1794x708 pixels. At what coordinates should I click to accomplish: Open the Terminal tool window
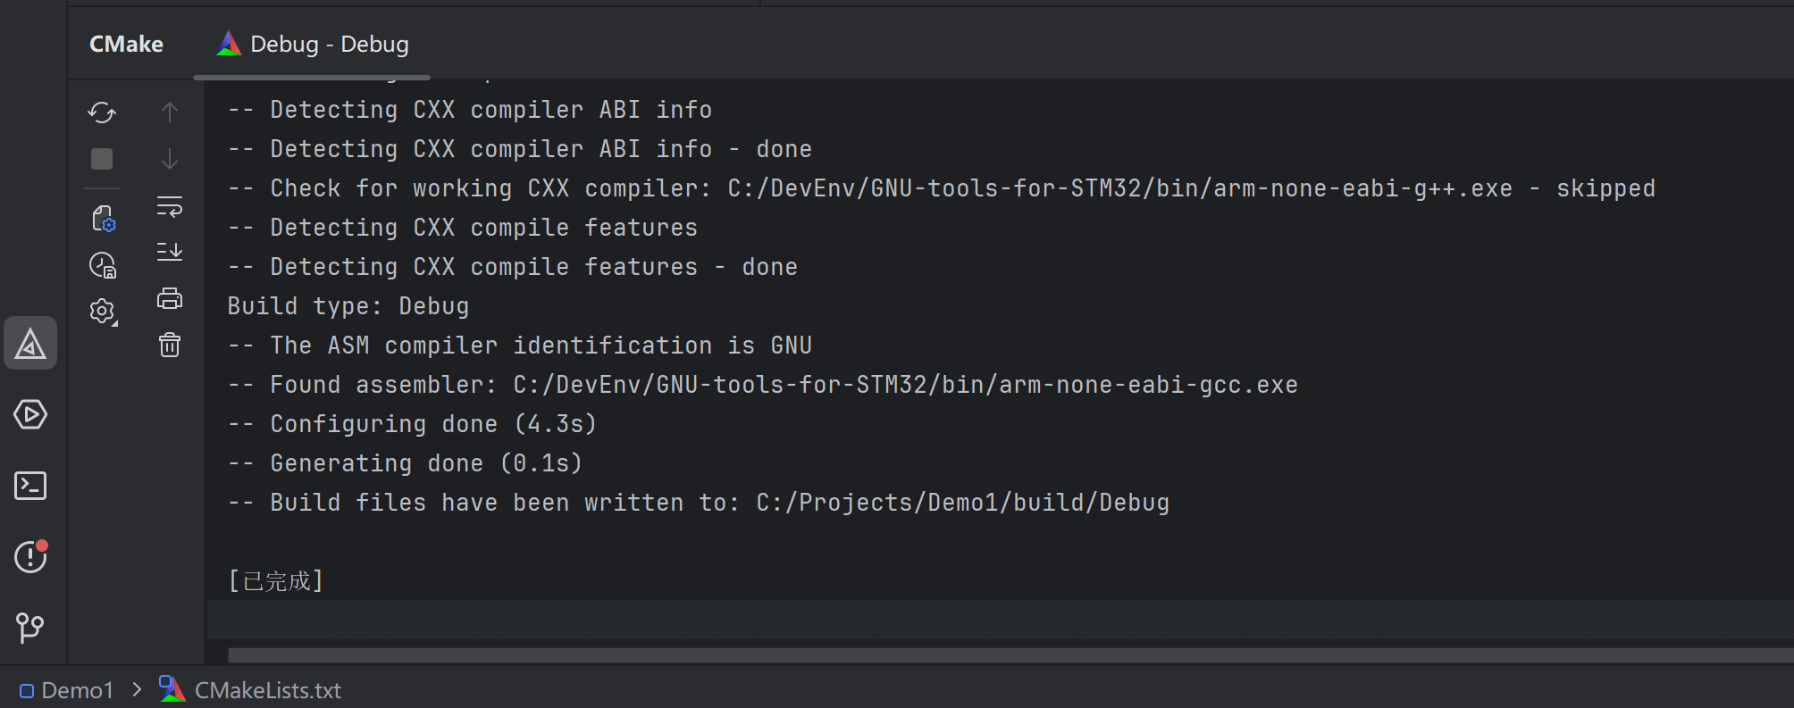(30, 486)
